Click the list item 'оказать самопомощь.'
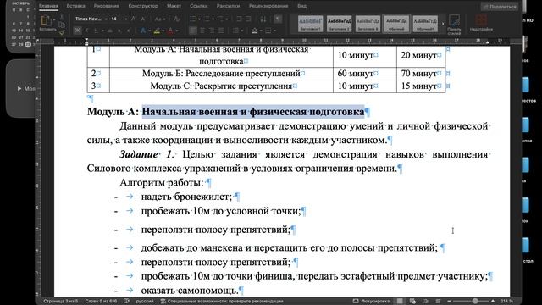Viewport: 542px width, 305px height. click(190, 290)
